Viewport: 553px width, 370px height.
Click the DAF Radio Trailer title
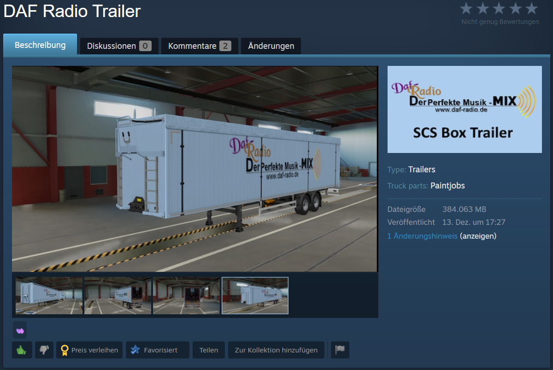pos(72,11)
